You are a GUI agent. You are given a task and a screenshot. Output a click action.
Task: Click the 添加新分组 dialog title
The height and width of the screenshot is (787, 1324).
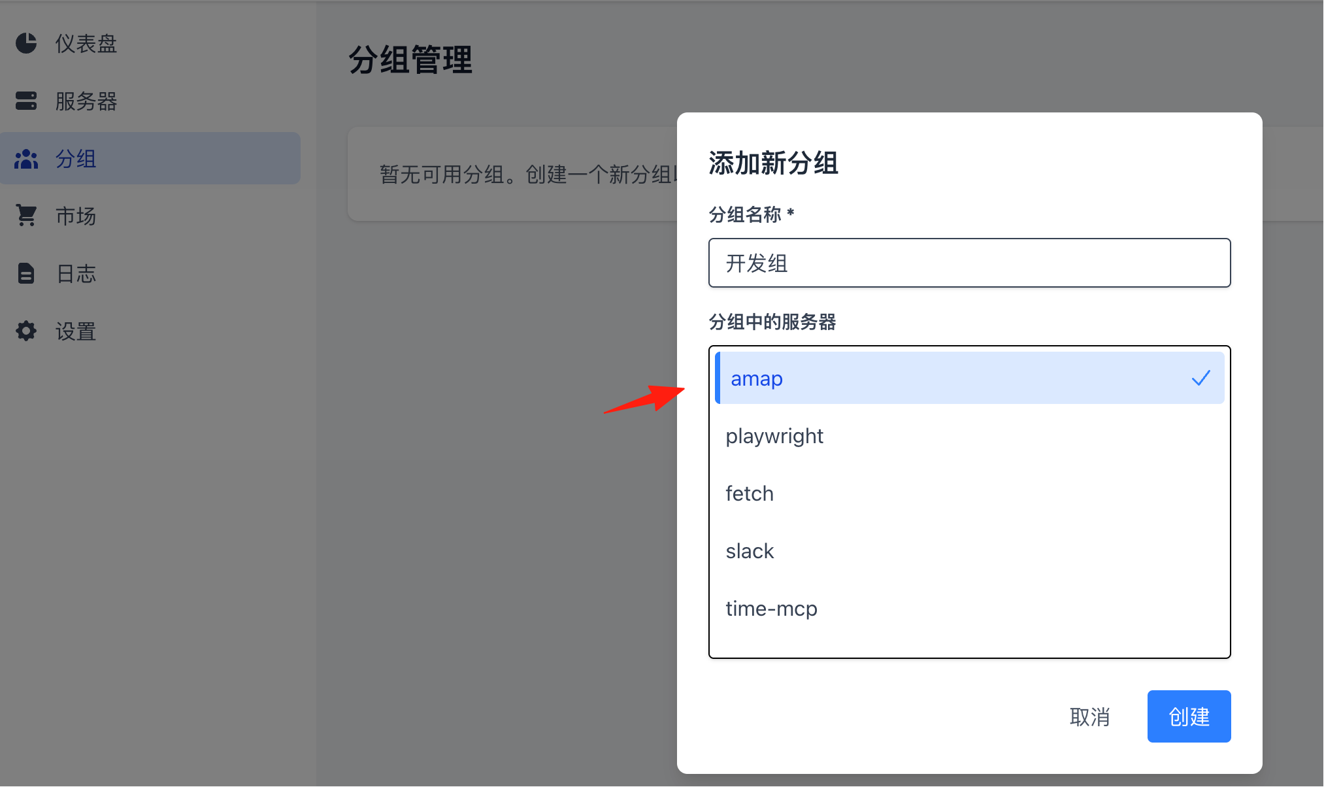pos(774,163)
